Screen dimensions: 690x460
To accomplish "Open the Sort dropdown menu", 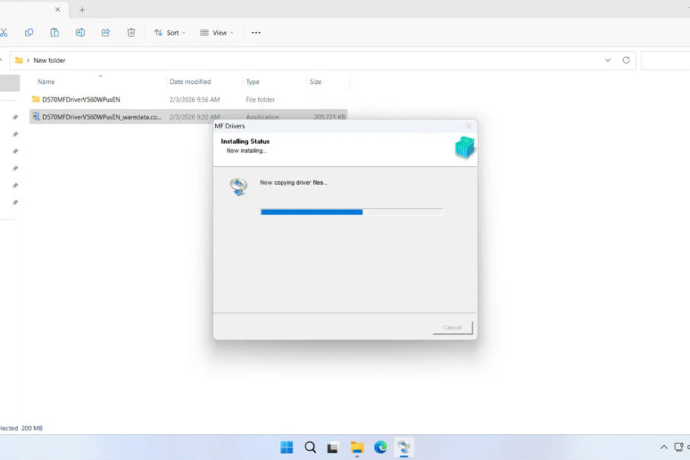I will 170,33.
